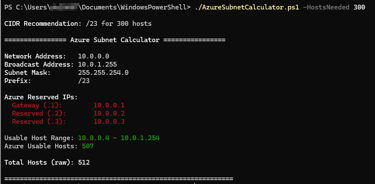Click the Reserved (.2) label
The width and height of the screenshot is (375, 184).
pyautogui.click(x=39, y=113)
